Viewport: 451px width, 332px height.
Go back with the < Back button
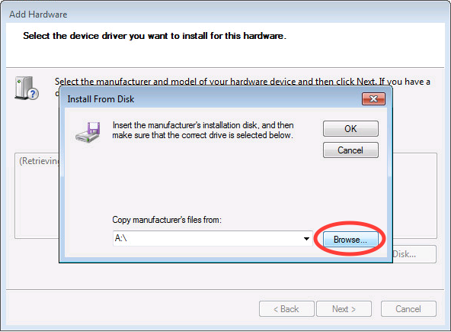coord(286,309)
